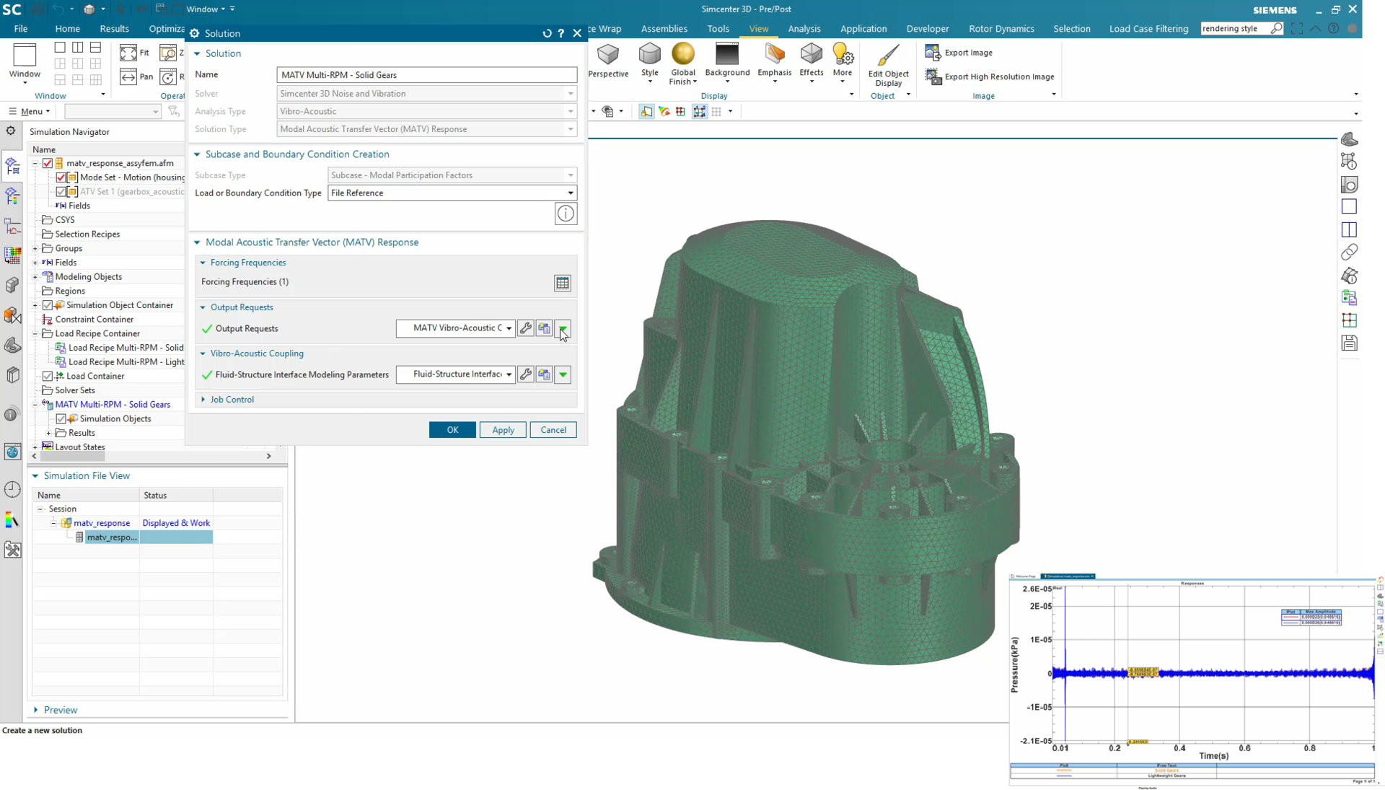Open the Tools menu

718,29
